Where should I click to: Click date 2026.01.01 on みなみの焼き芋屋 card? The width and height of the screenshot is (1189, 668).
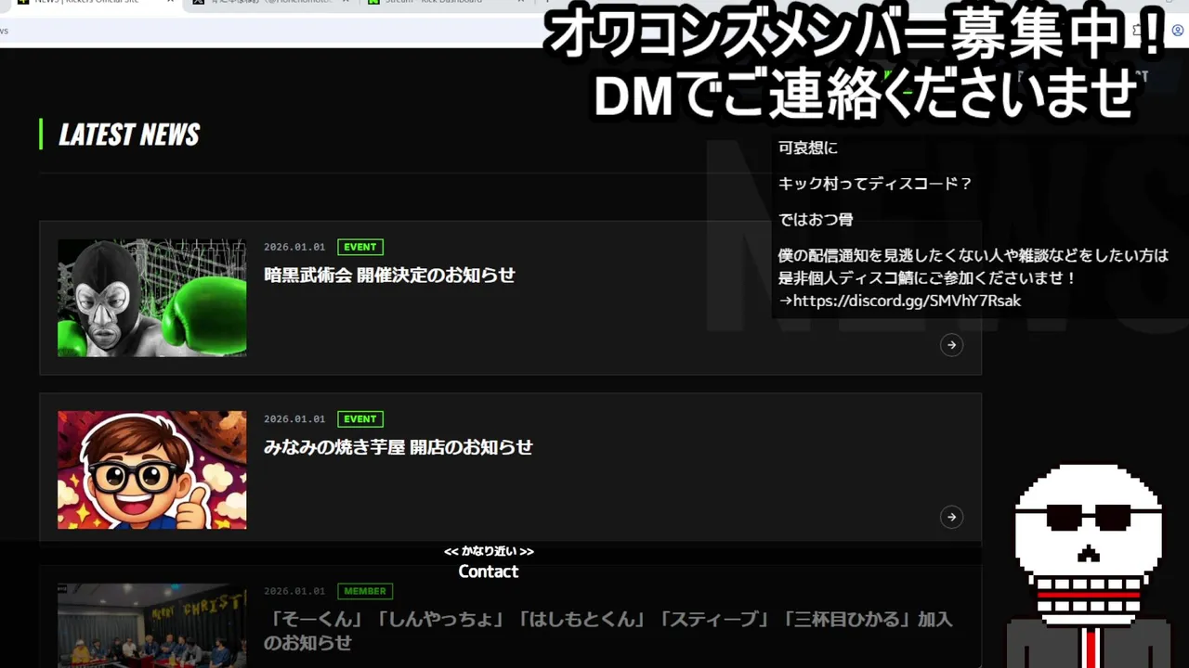pos(294,419)
